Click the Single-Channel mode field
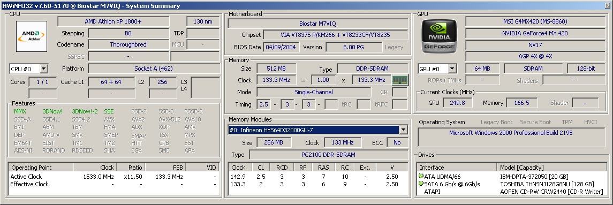Image resolution: width=613 pixels, height=205 pixels. tap(314, 92)
